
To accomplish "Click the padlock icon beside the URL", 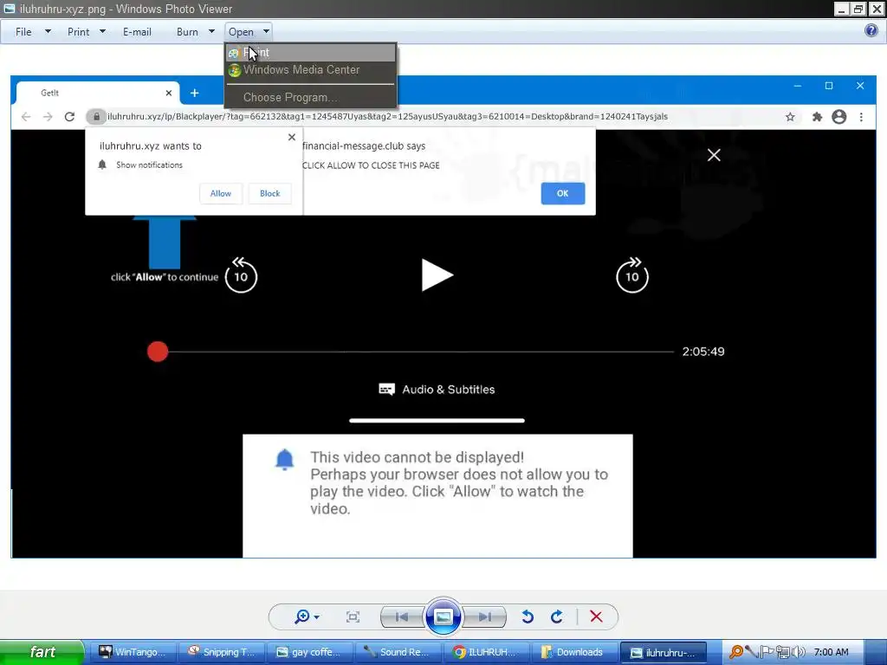I will [96, 117].
